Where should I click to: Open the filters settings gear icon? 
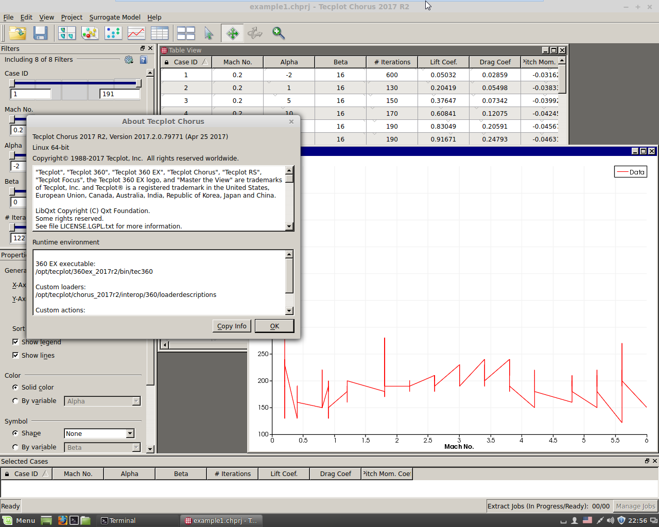[129, 60]
